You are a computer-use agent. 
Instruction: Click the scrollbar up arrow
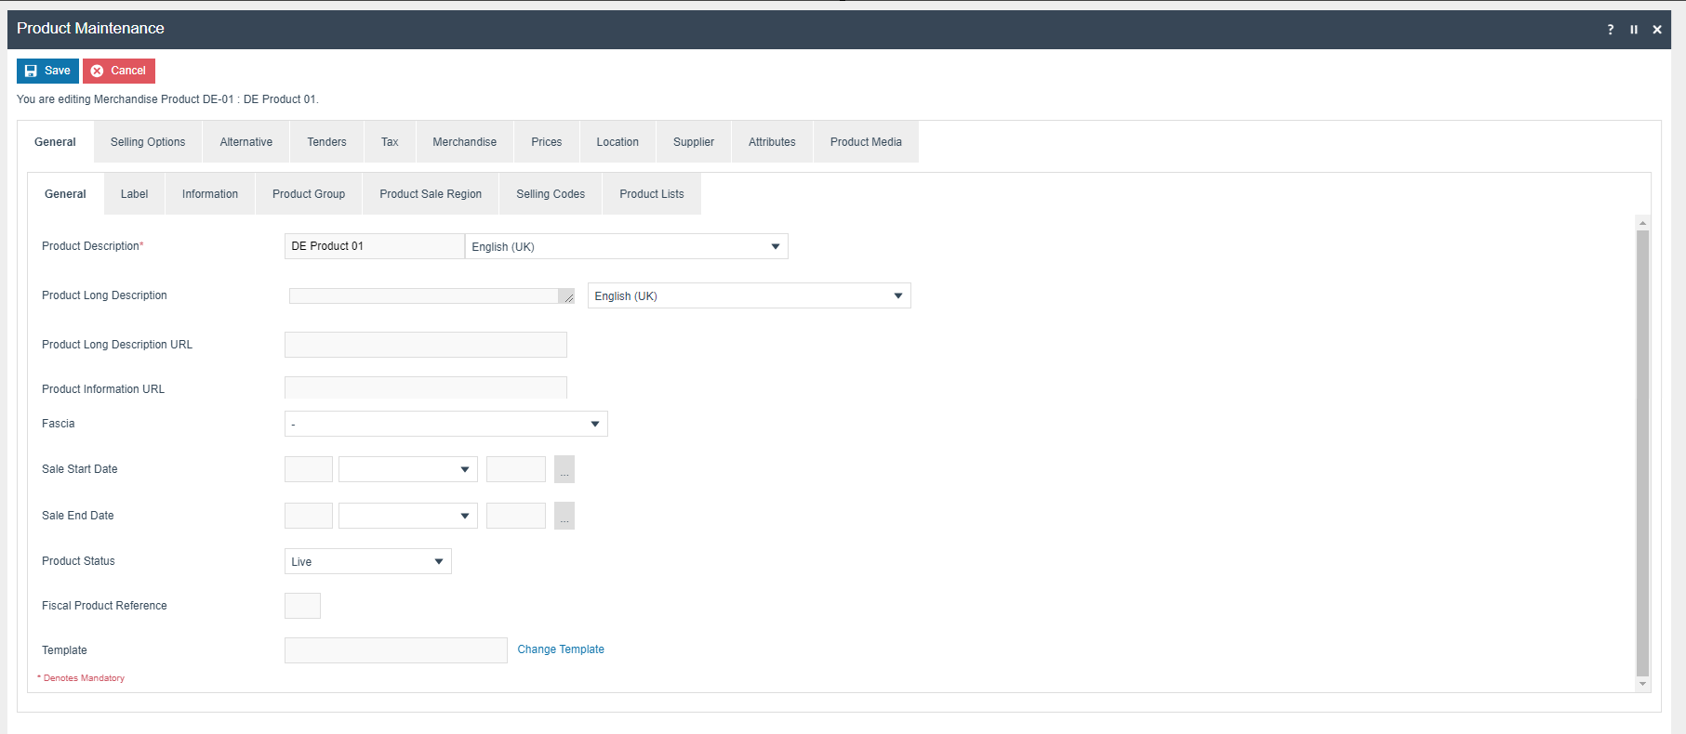[1642, 223]
